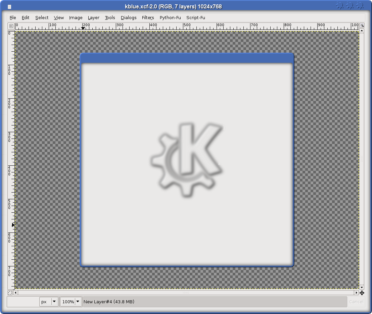Open the Image menu
This screenshot has width=372, height=314.
(76, 17)
